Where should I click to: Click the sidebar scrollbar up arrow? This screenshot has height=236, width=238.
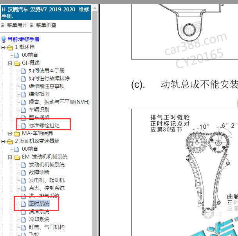coord(95,8)
